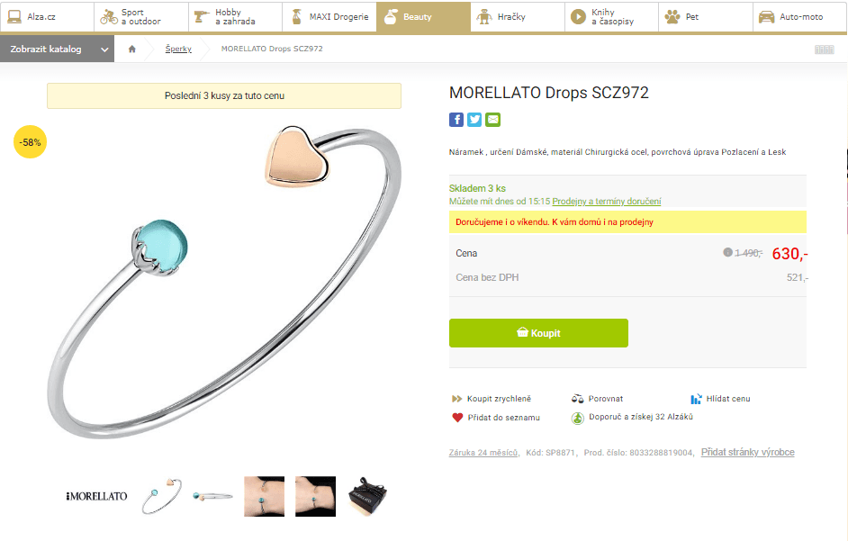Click the yellow -58% discount badge
The width and height of the screenshot is (848, 541).
pos(29,141)
